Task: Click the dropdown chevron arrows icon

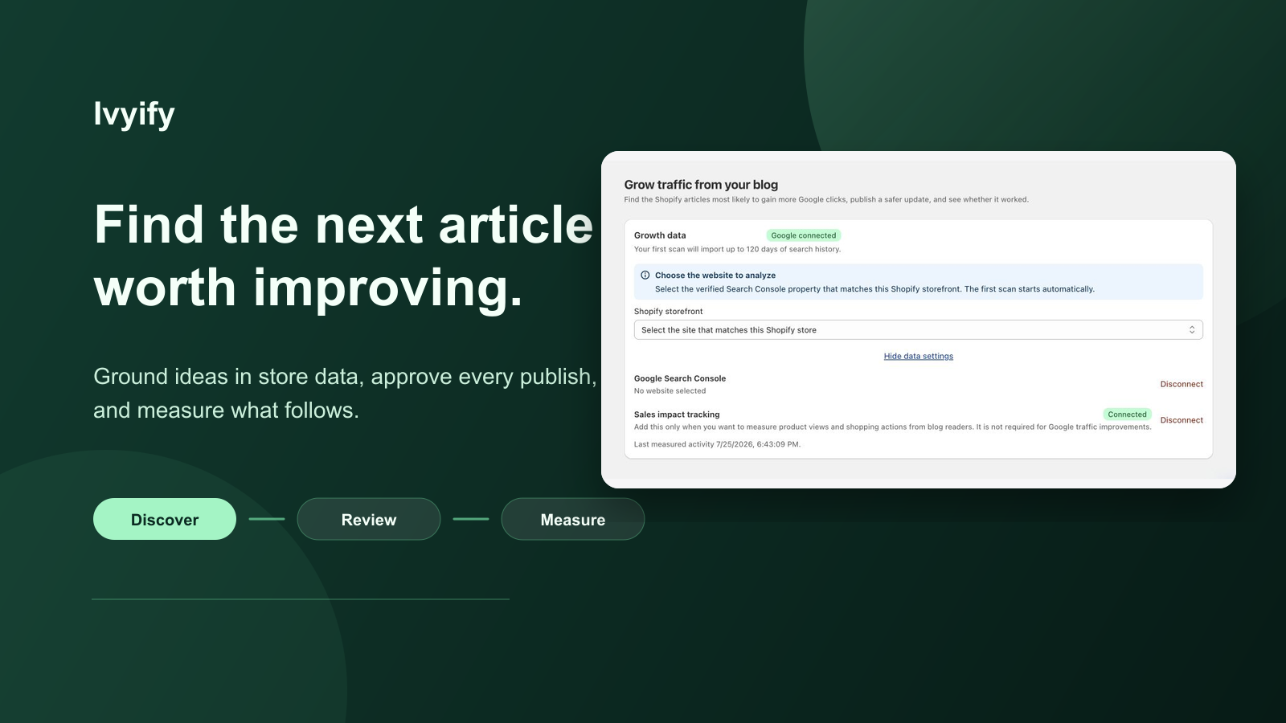Action: 1192,330
